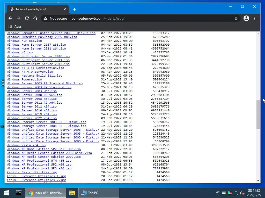Screen dimensions: 265x198
Task: Click the scrollbar down arrow
Action: pyautogui.click(x=258, y=181)
